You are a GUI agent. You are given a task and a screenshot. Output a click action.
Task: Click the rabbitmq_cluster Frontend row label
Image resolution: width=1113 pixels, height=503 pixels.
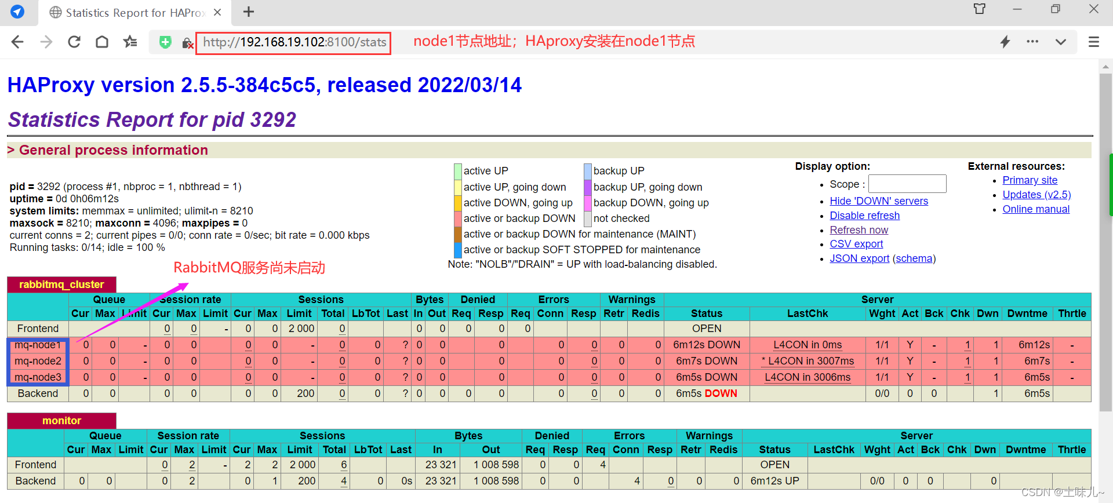pos(38,329)
